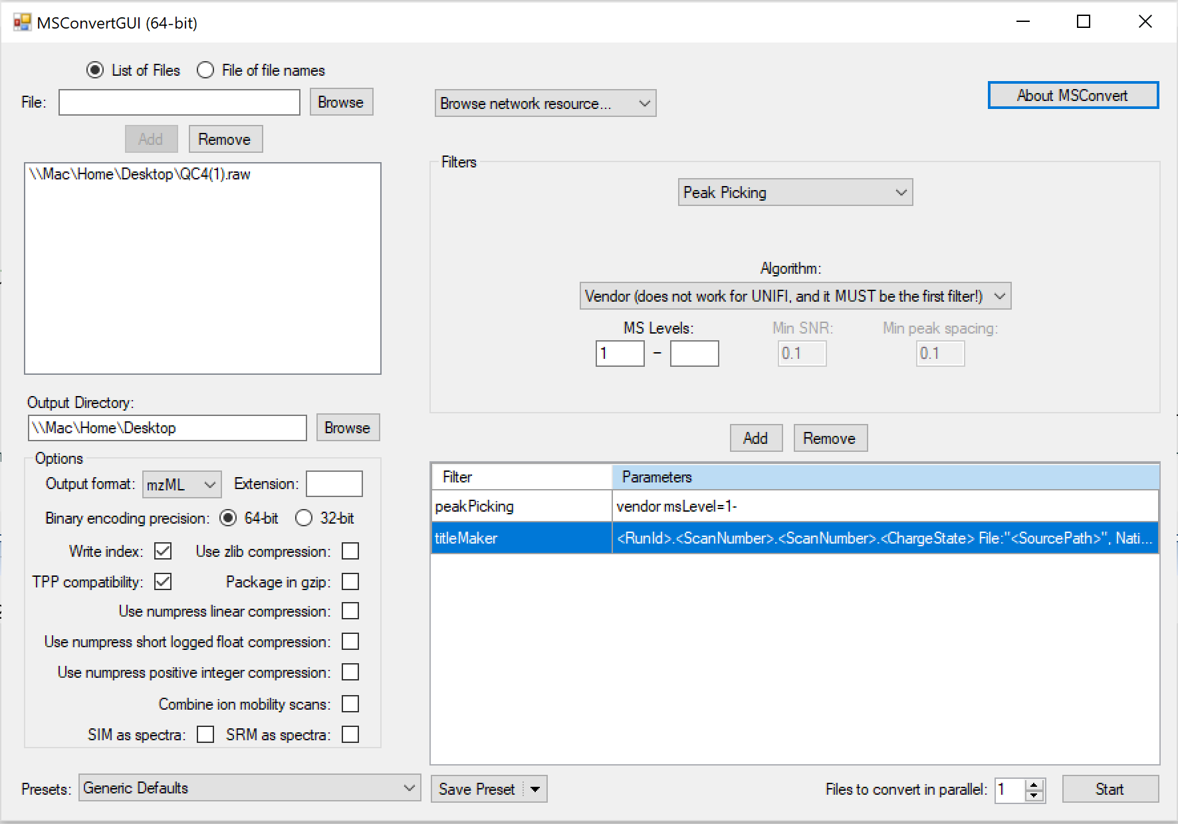
Task: Click the Parameters column header
Action: (885, 476)
